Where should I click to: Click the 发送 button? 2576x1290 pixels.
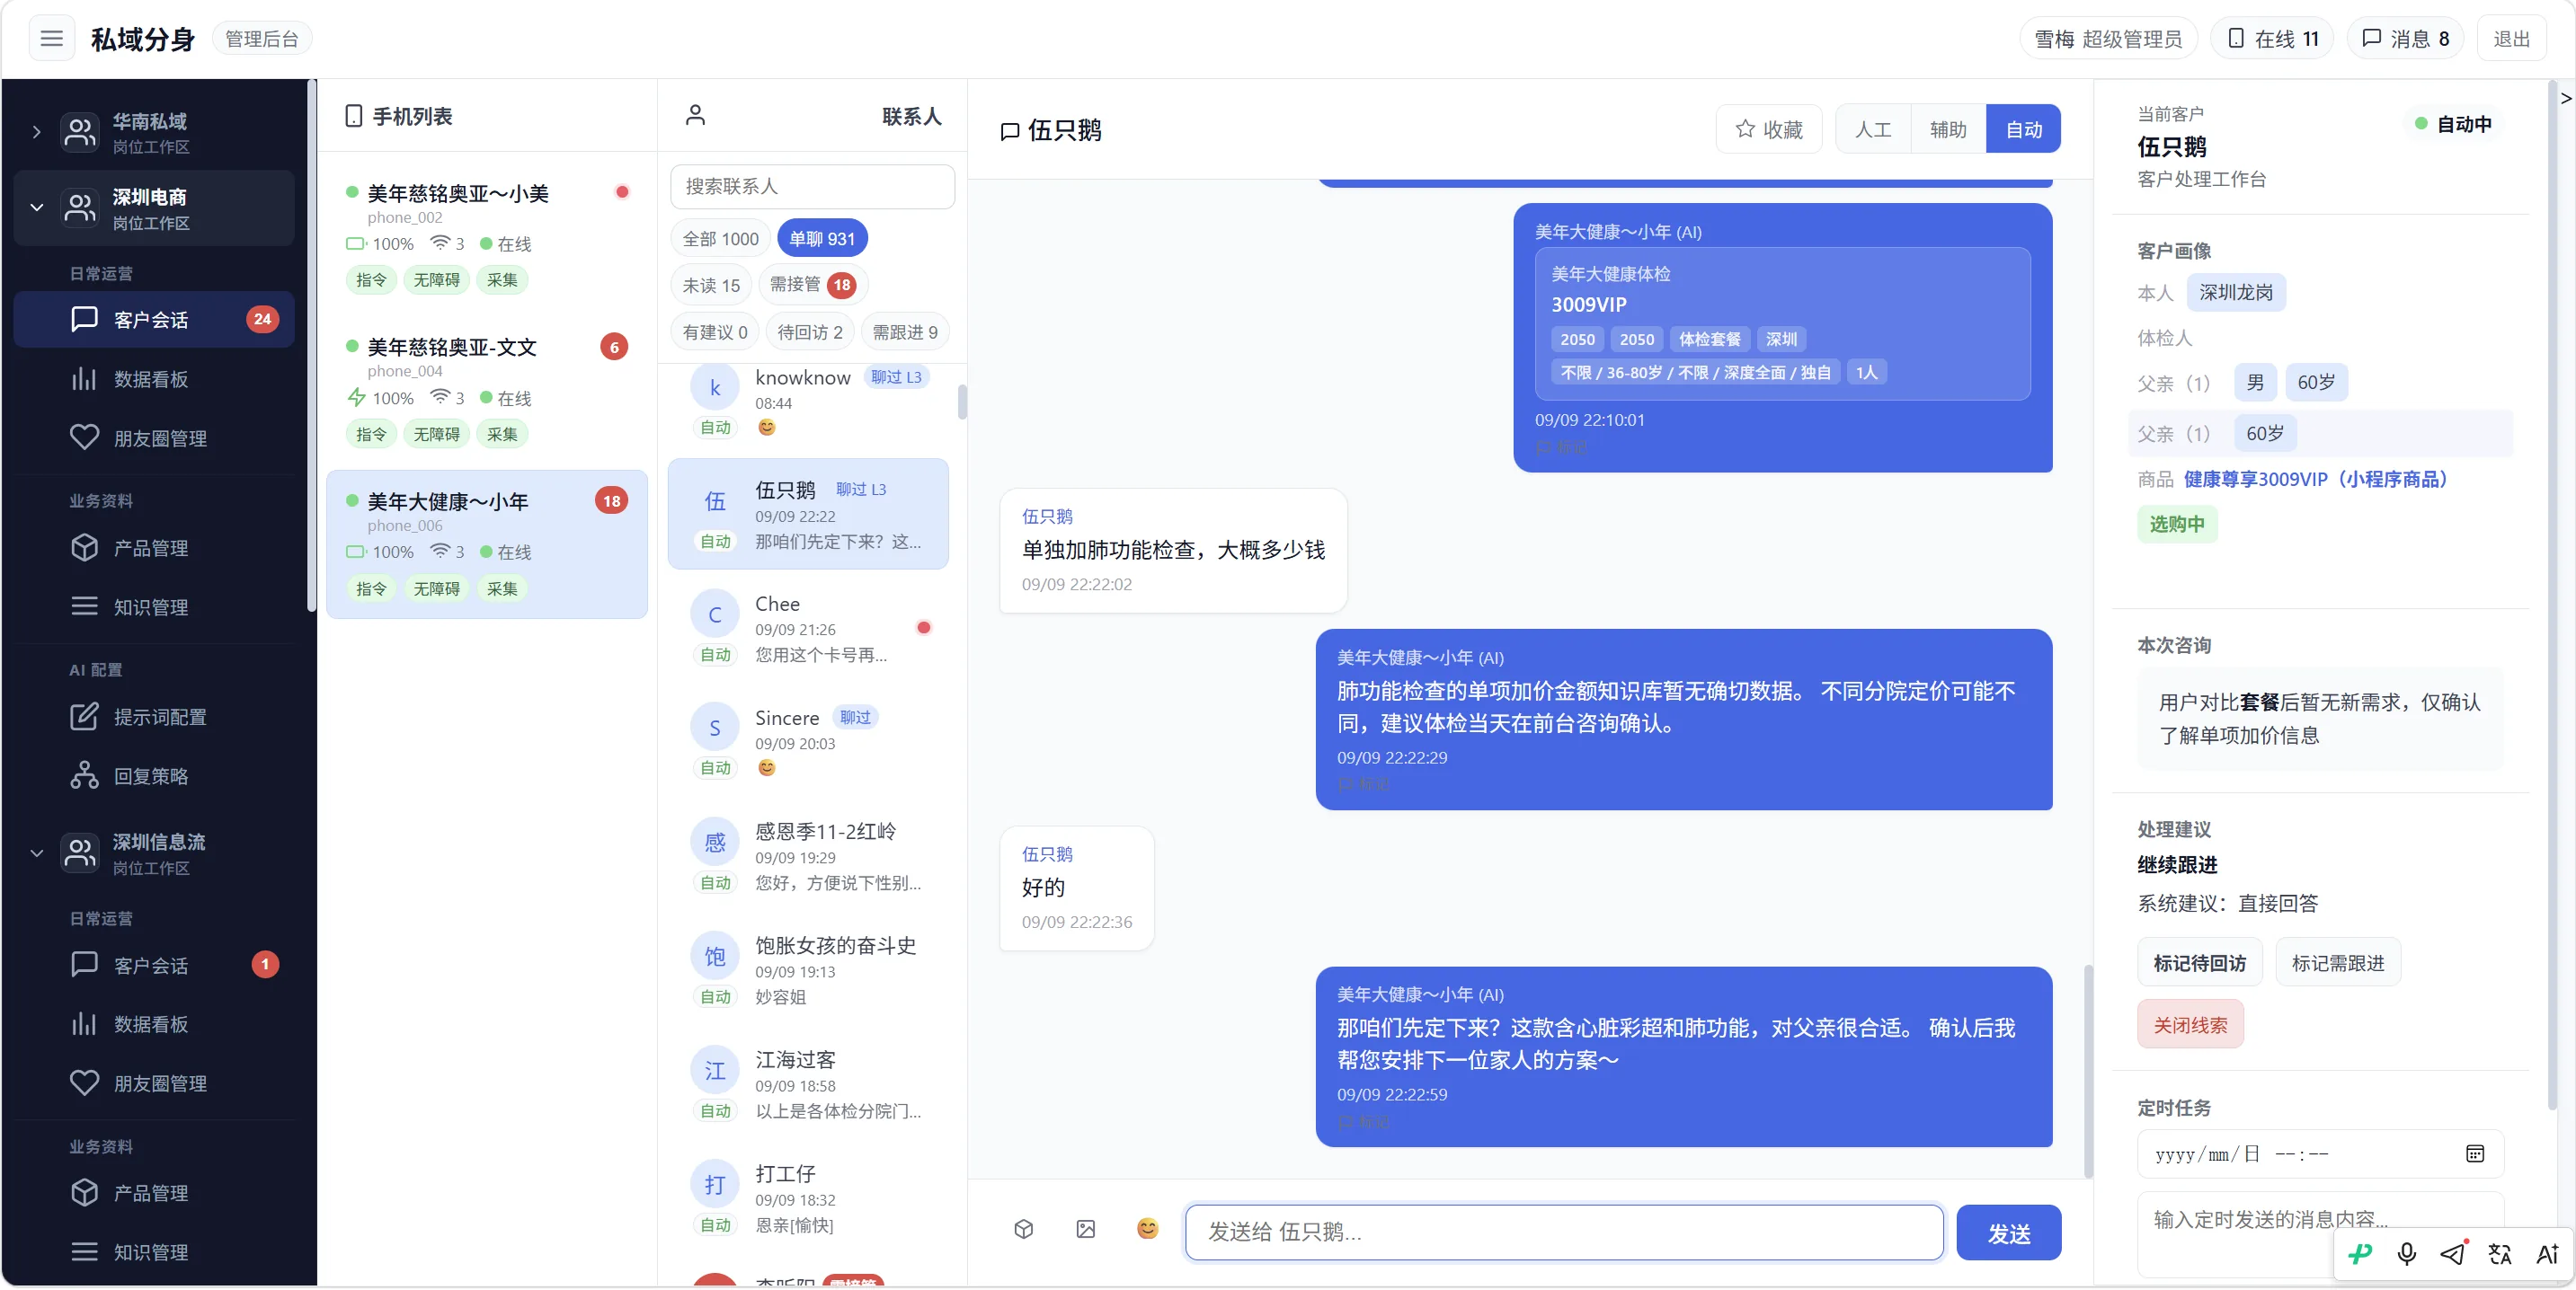point(2008,1232)
